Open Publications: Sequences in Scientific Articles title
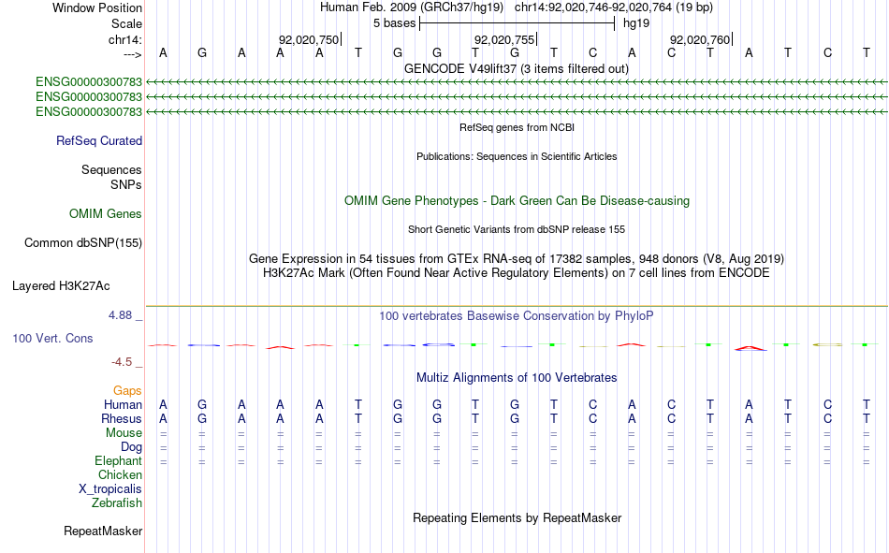Screen dimensions: 889x553 coord(517,156)
